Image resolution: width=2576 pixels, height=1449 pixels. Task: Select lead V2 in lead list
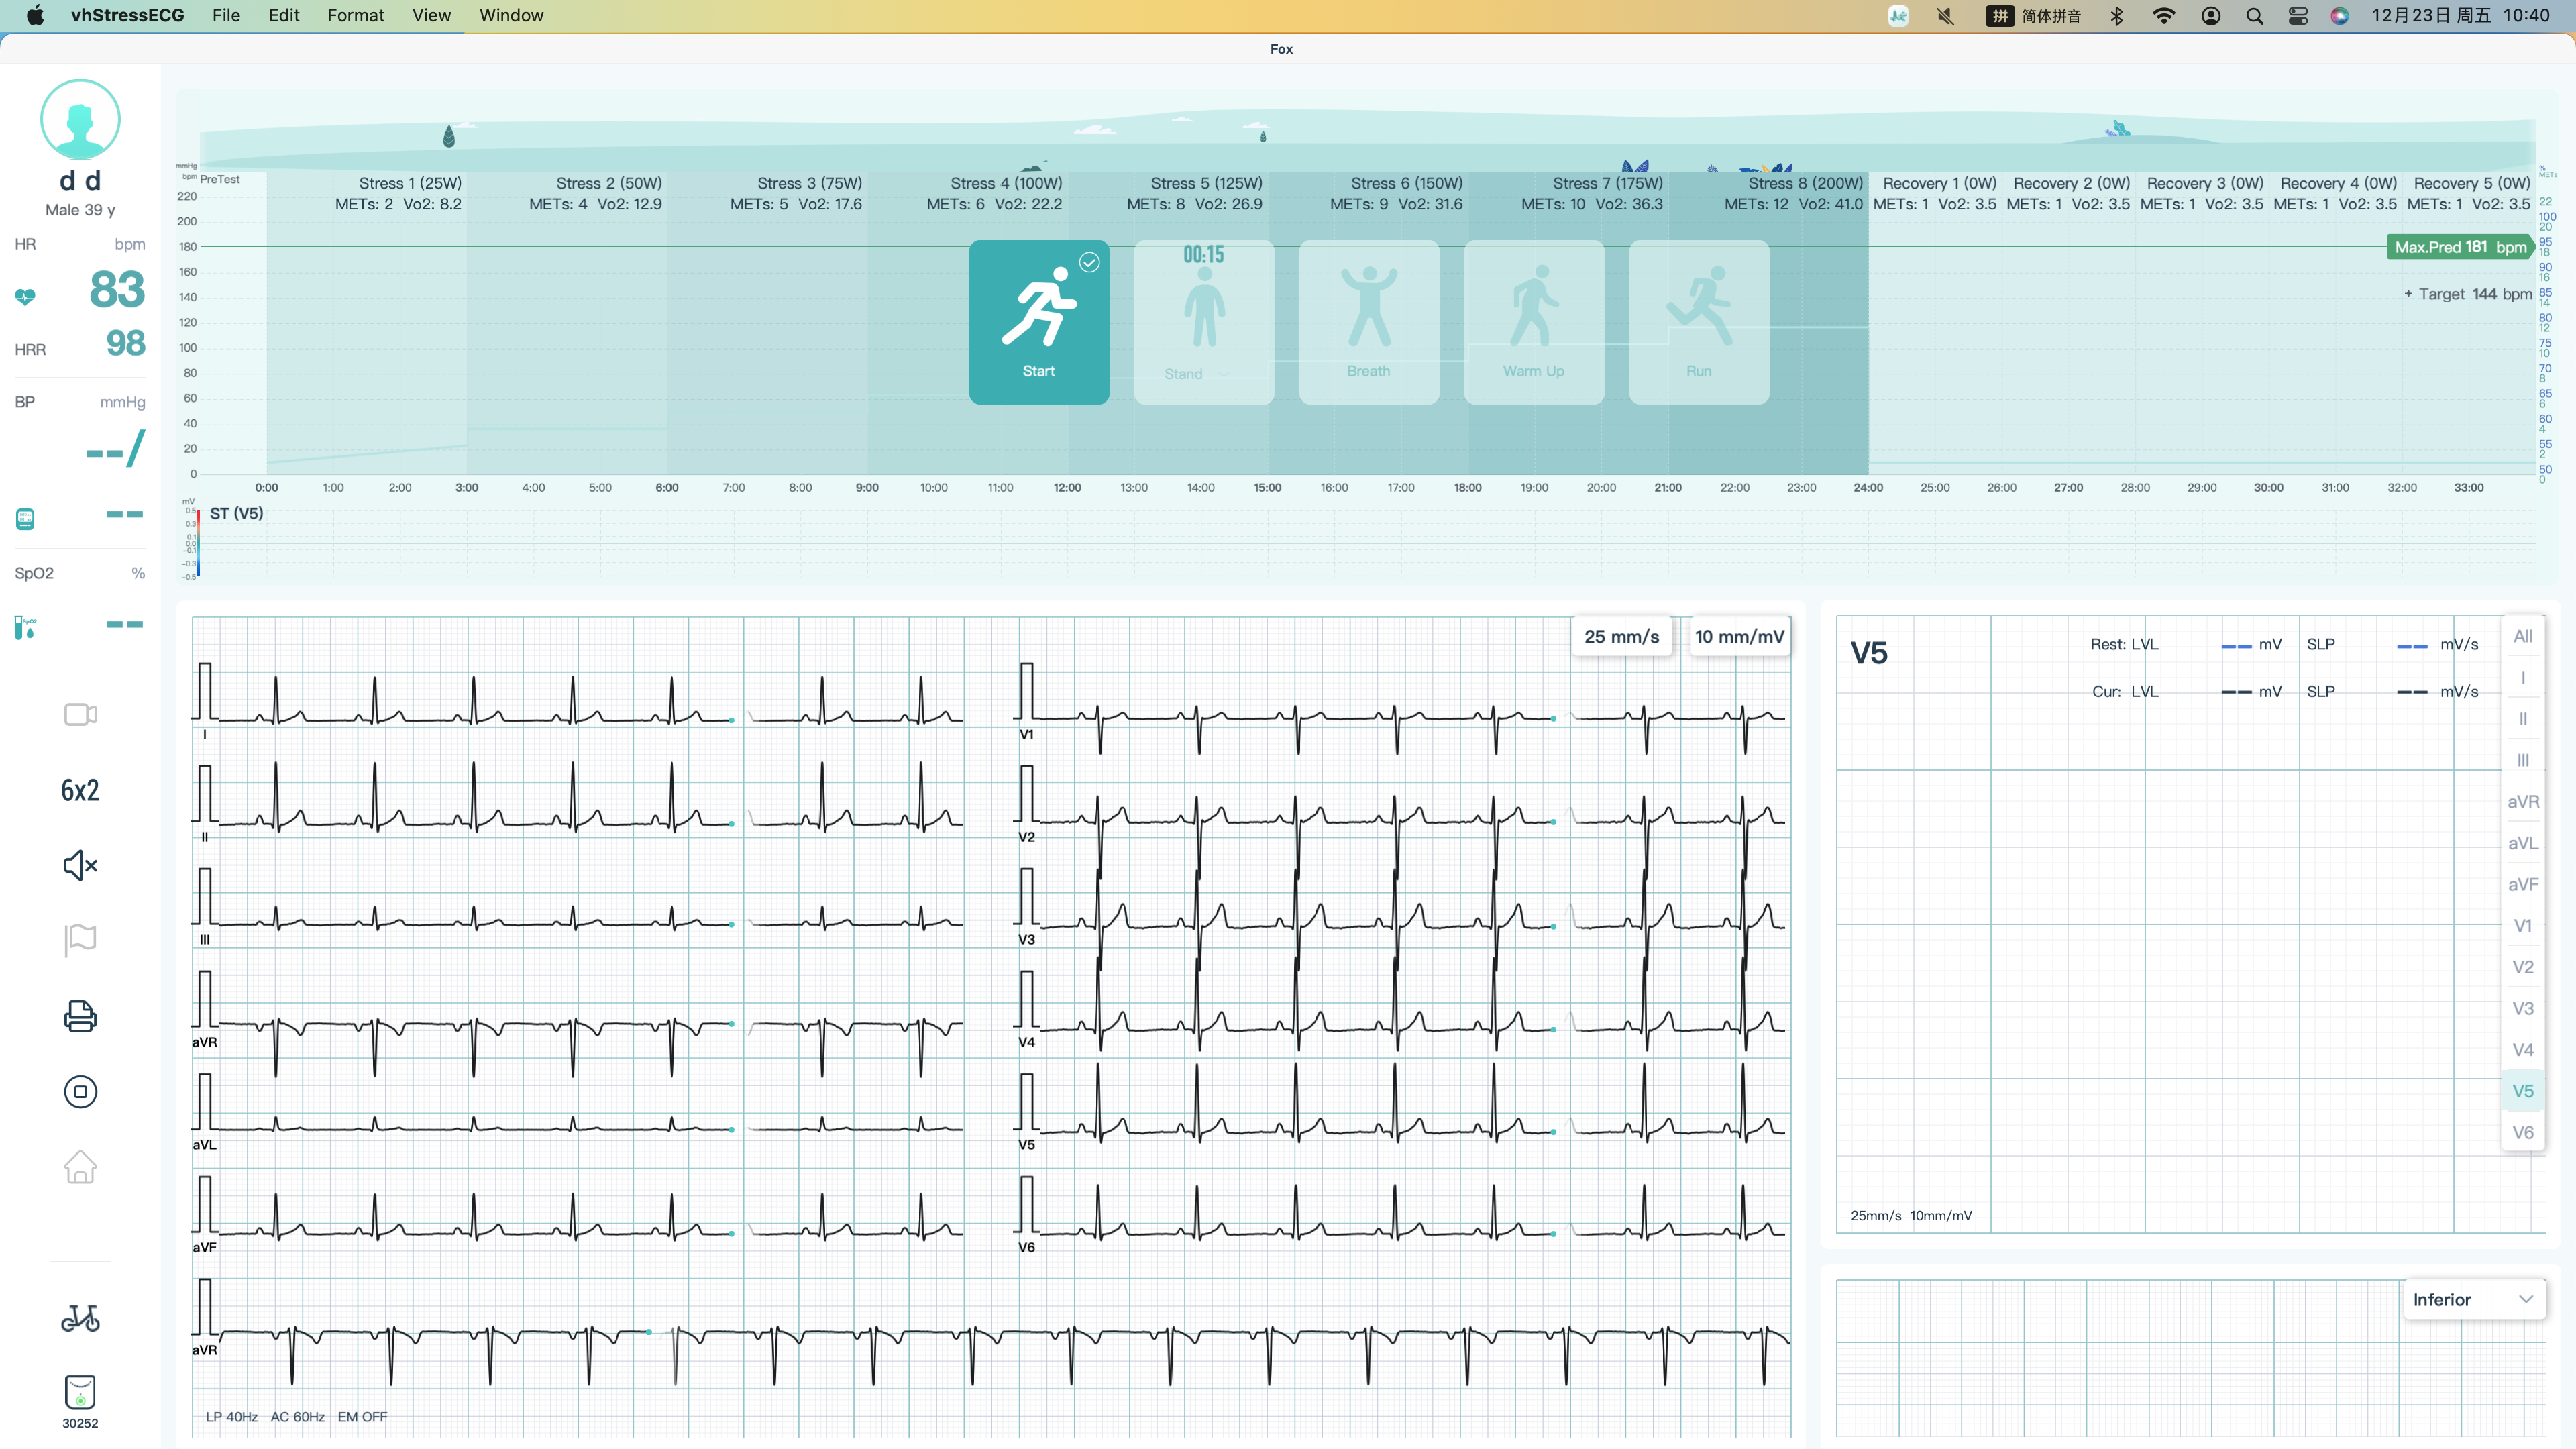[x=2522, y=967]
